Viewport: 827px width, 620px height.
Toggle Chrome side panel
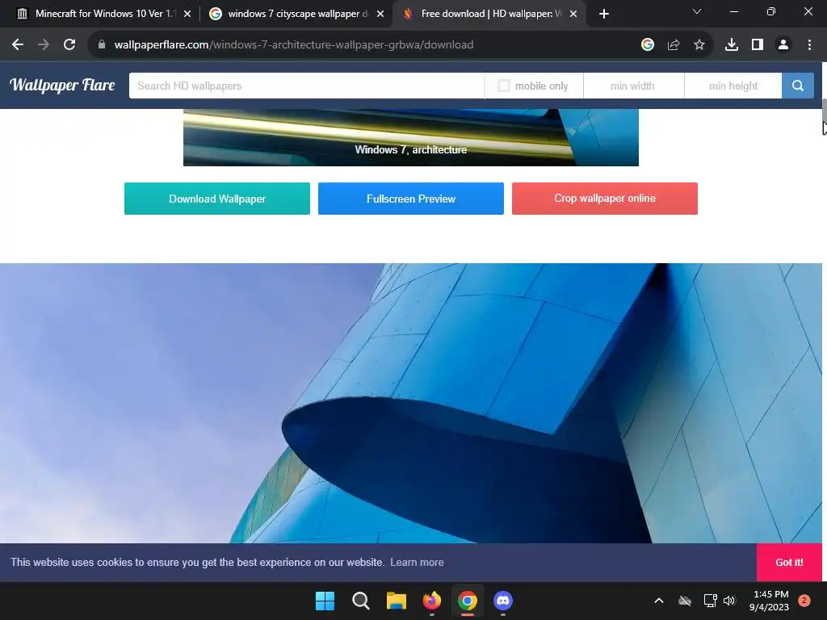pyautogui.click(x=758, y=45)
